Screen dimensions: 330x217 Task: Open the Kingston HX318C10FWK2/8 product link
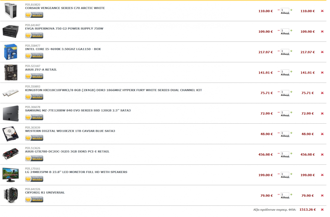[114, 90]
